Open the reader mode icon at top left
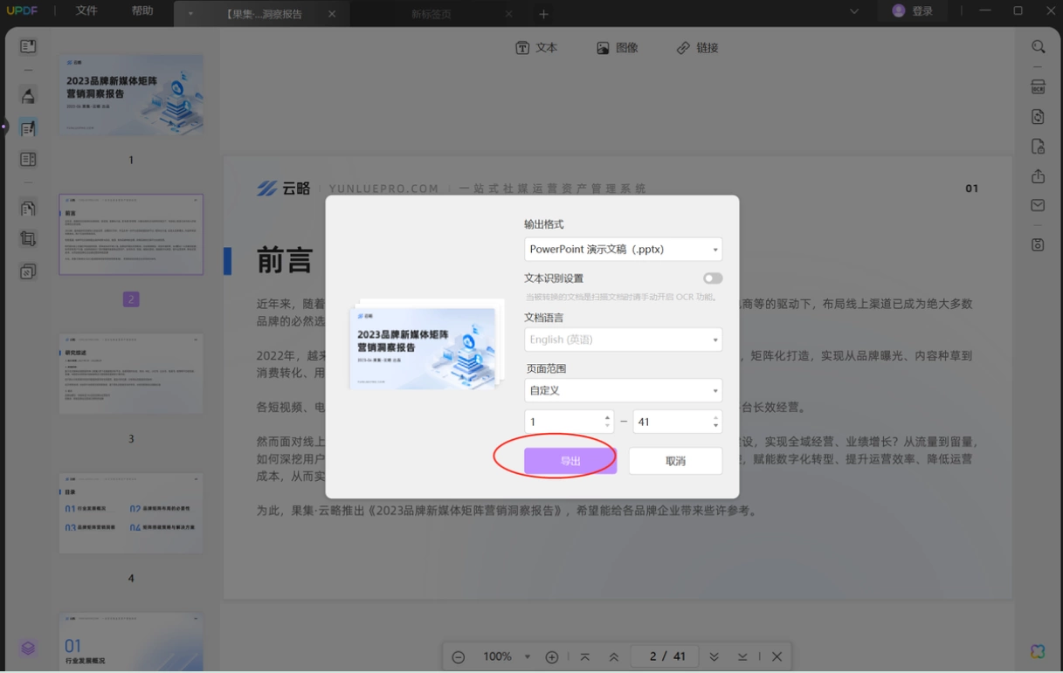The width and height of the screenshot is (1063, 673). click(28, 46)
